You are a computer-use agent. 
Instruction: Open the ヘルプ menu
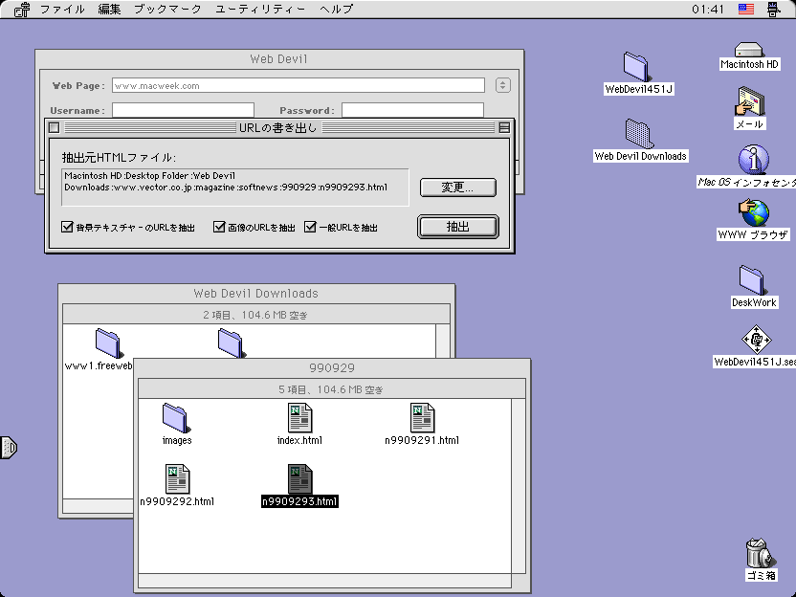click(336, 10)
